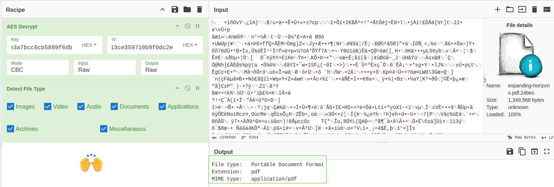Change the CBC Mode selector
554x187 pixels.
coord(38,67)
